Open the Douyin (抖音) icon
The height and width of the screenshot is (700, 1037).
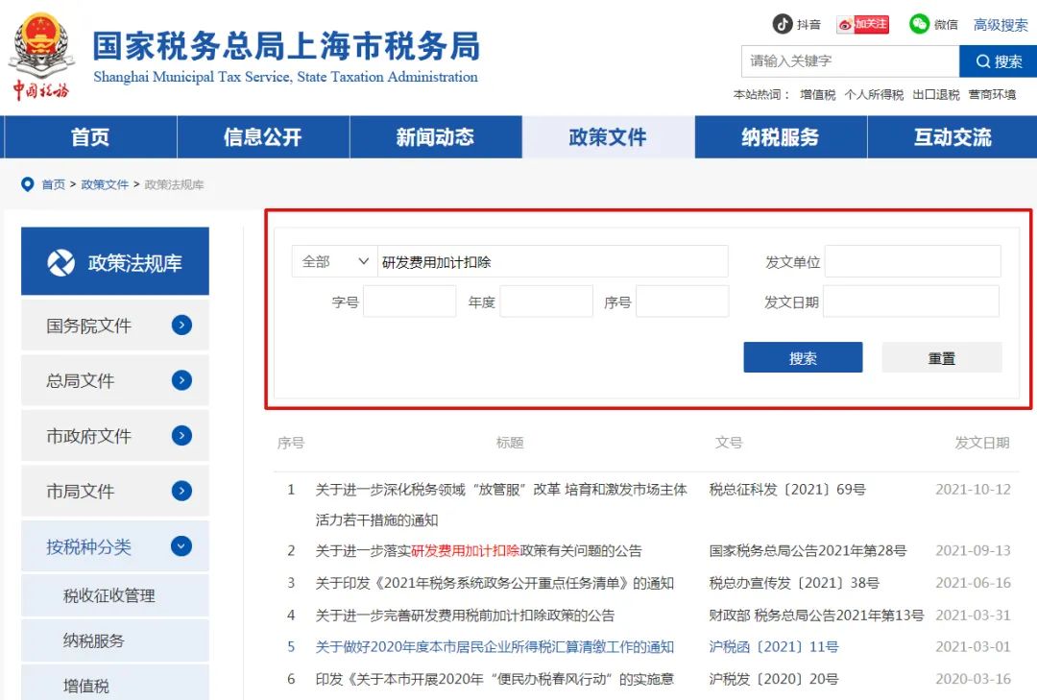(783, 24)
